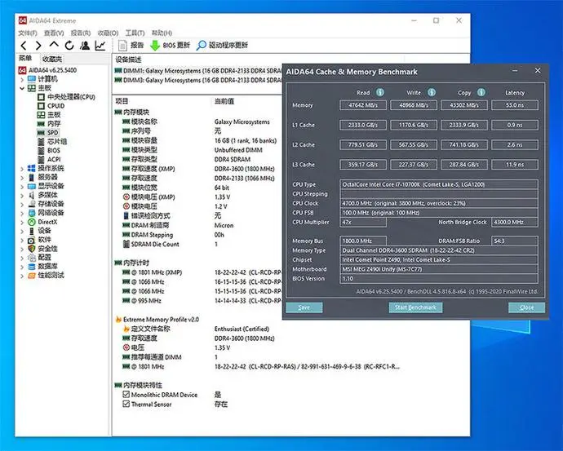
Task: Click the CPU Type field in benchmark
Action: (x=439, y=184)
